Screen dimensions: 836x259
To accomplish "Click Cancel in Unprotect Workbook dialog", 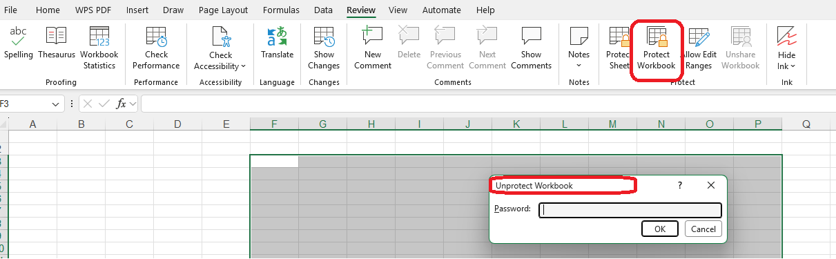I will point(703,229).
